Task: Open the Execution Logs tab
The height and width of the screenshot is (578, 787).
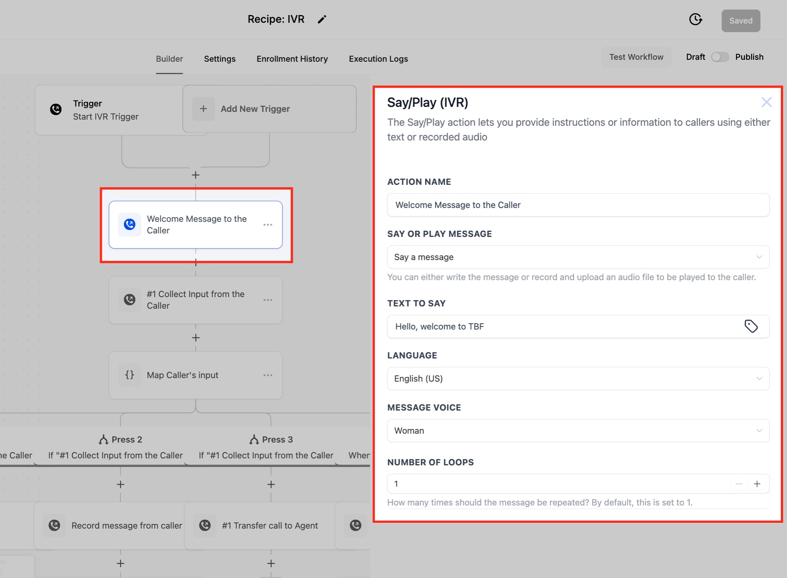Action: [378, 59]
